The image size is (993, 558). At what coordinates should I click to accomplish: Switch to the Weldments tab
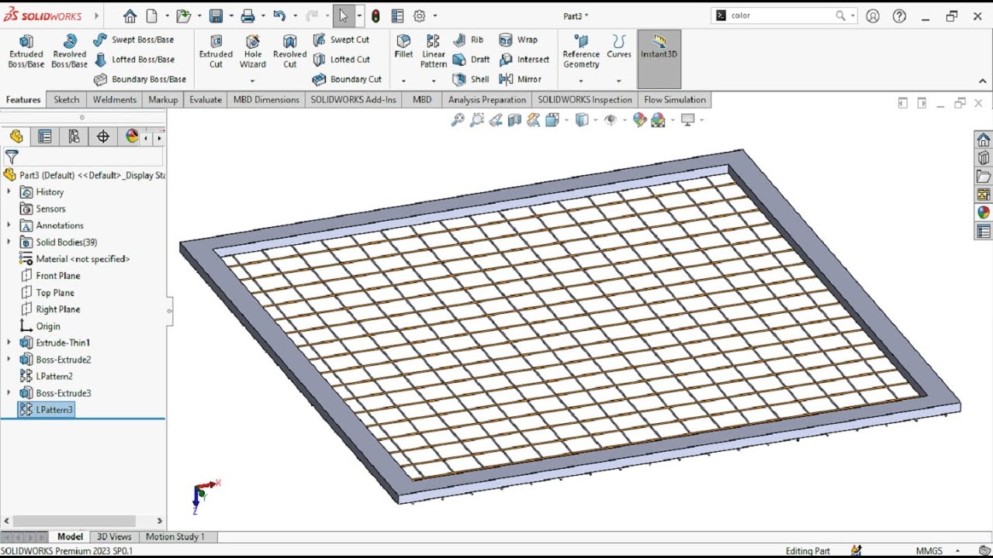click(114, 99)
